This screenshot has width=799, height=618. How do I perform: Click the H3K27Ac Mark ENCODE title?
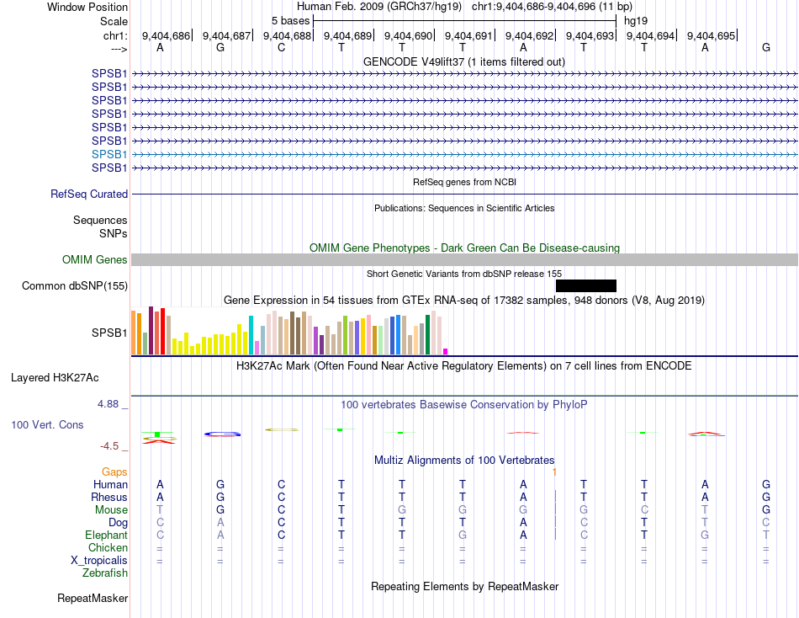(463, 366)
